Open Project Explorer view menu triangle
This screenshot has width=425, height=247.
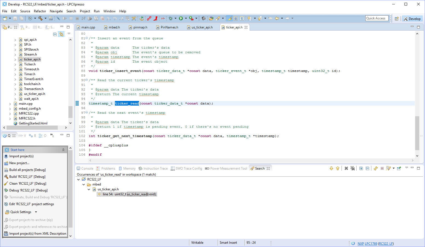(x=69, y=33)
